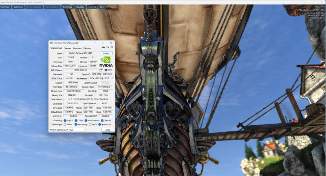Click the Tessellation button in Heaven
326x176 pixels.
pos(52,7)
